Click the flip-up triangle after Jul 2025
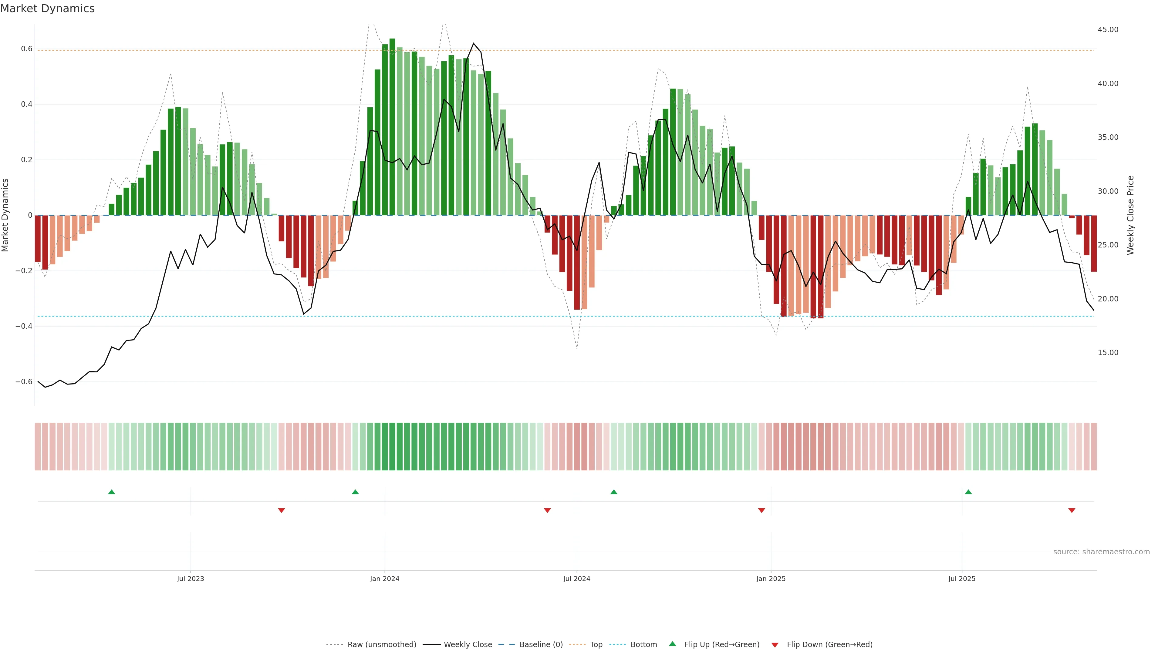The height and width of the screenshot is (655, 1165). [968, 492]
